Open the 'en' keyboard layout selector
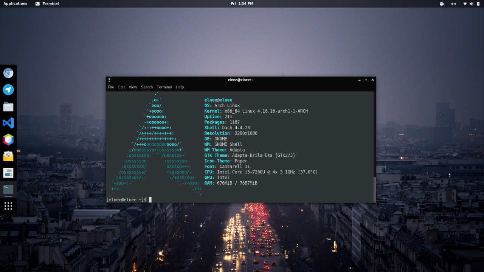This screenshot has width=484, height=272. click(453, 4)
